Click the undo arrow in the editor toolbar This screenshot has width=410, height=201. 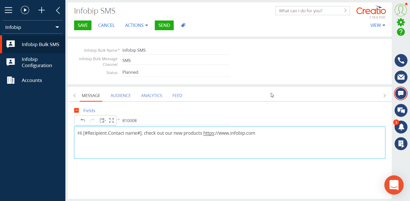click(x=83, y=120)
